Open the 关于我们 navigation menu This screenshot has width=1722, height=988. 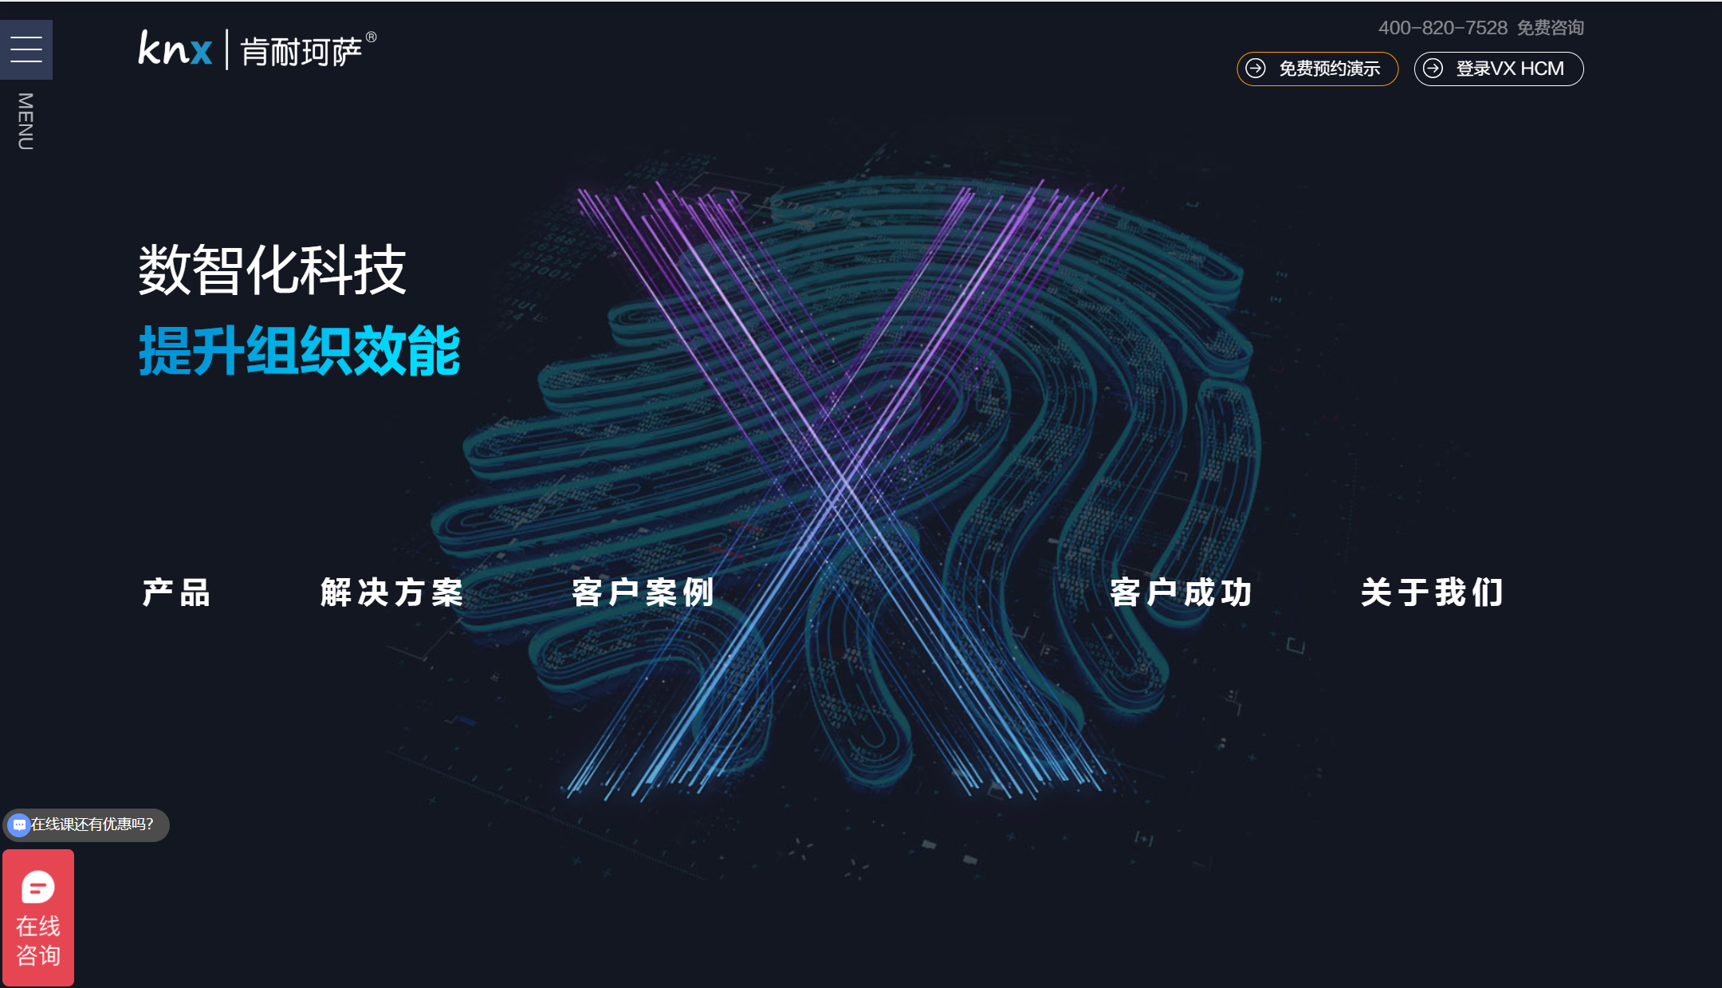tap(1431, 592)
